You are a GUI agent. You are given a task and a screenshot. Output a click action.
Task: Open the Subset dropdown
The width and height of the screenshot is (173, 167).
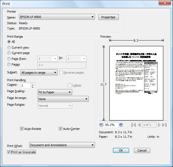click(x=39, y=73)
